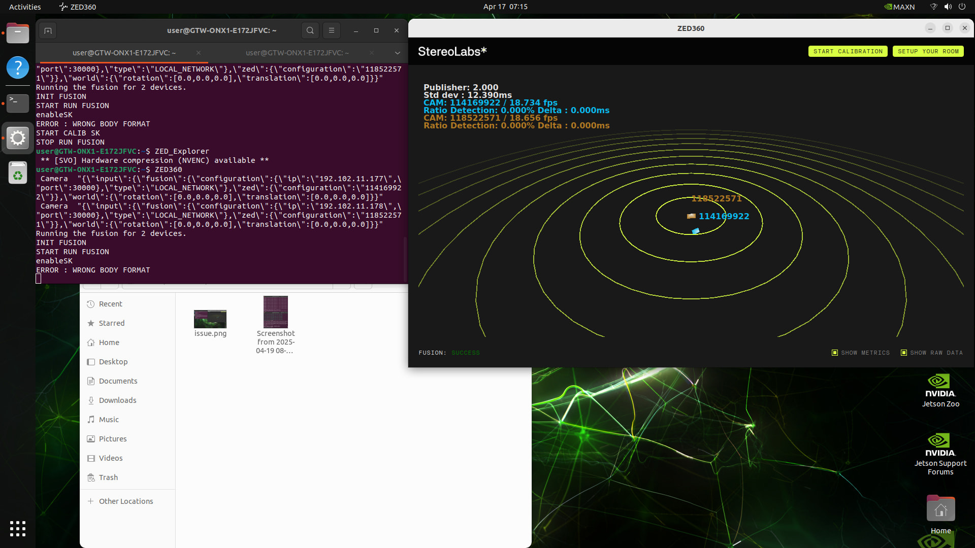Toggle the Show Raw Data checkbox

click(904, 353)
